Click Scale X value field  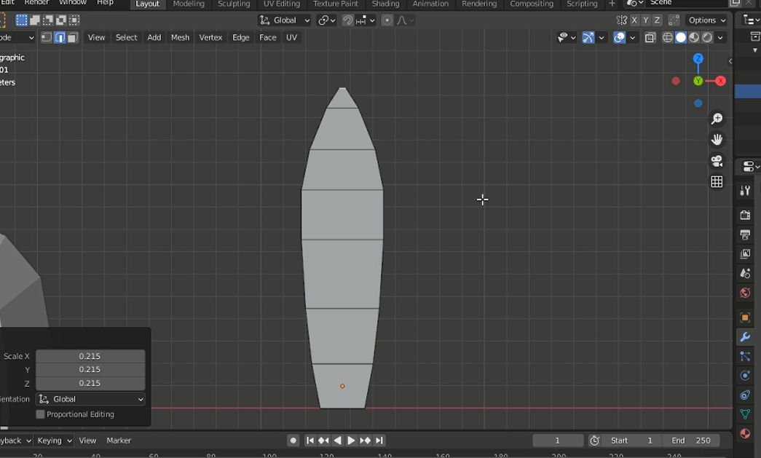point(90,356)
